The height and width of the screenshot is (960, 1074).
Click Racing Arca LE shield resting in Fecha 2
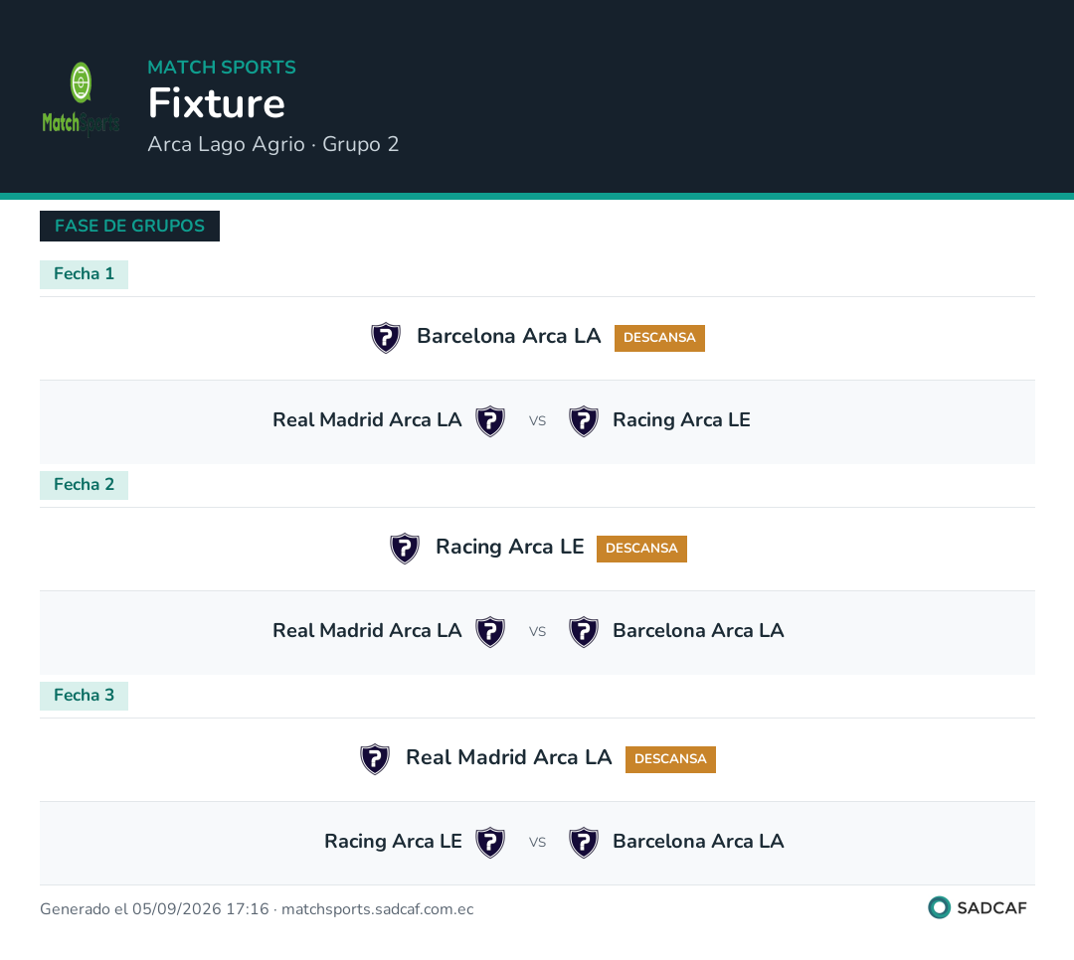(x=405, y=549)
